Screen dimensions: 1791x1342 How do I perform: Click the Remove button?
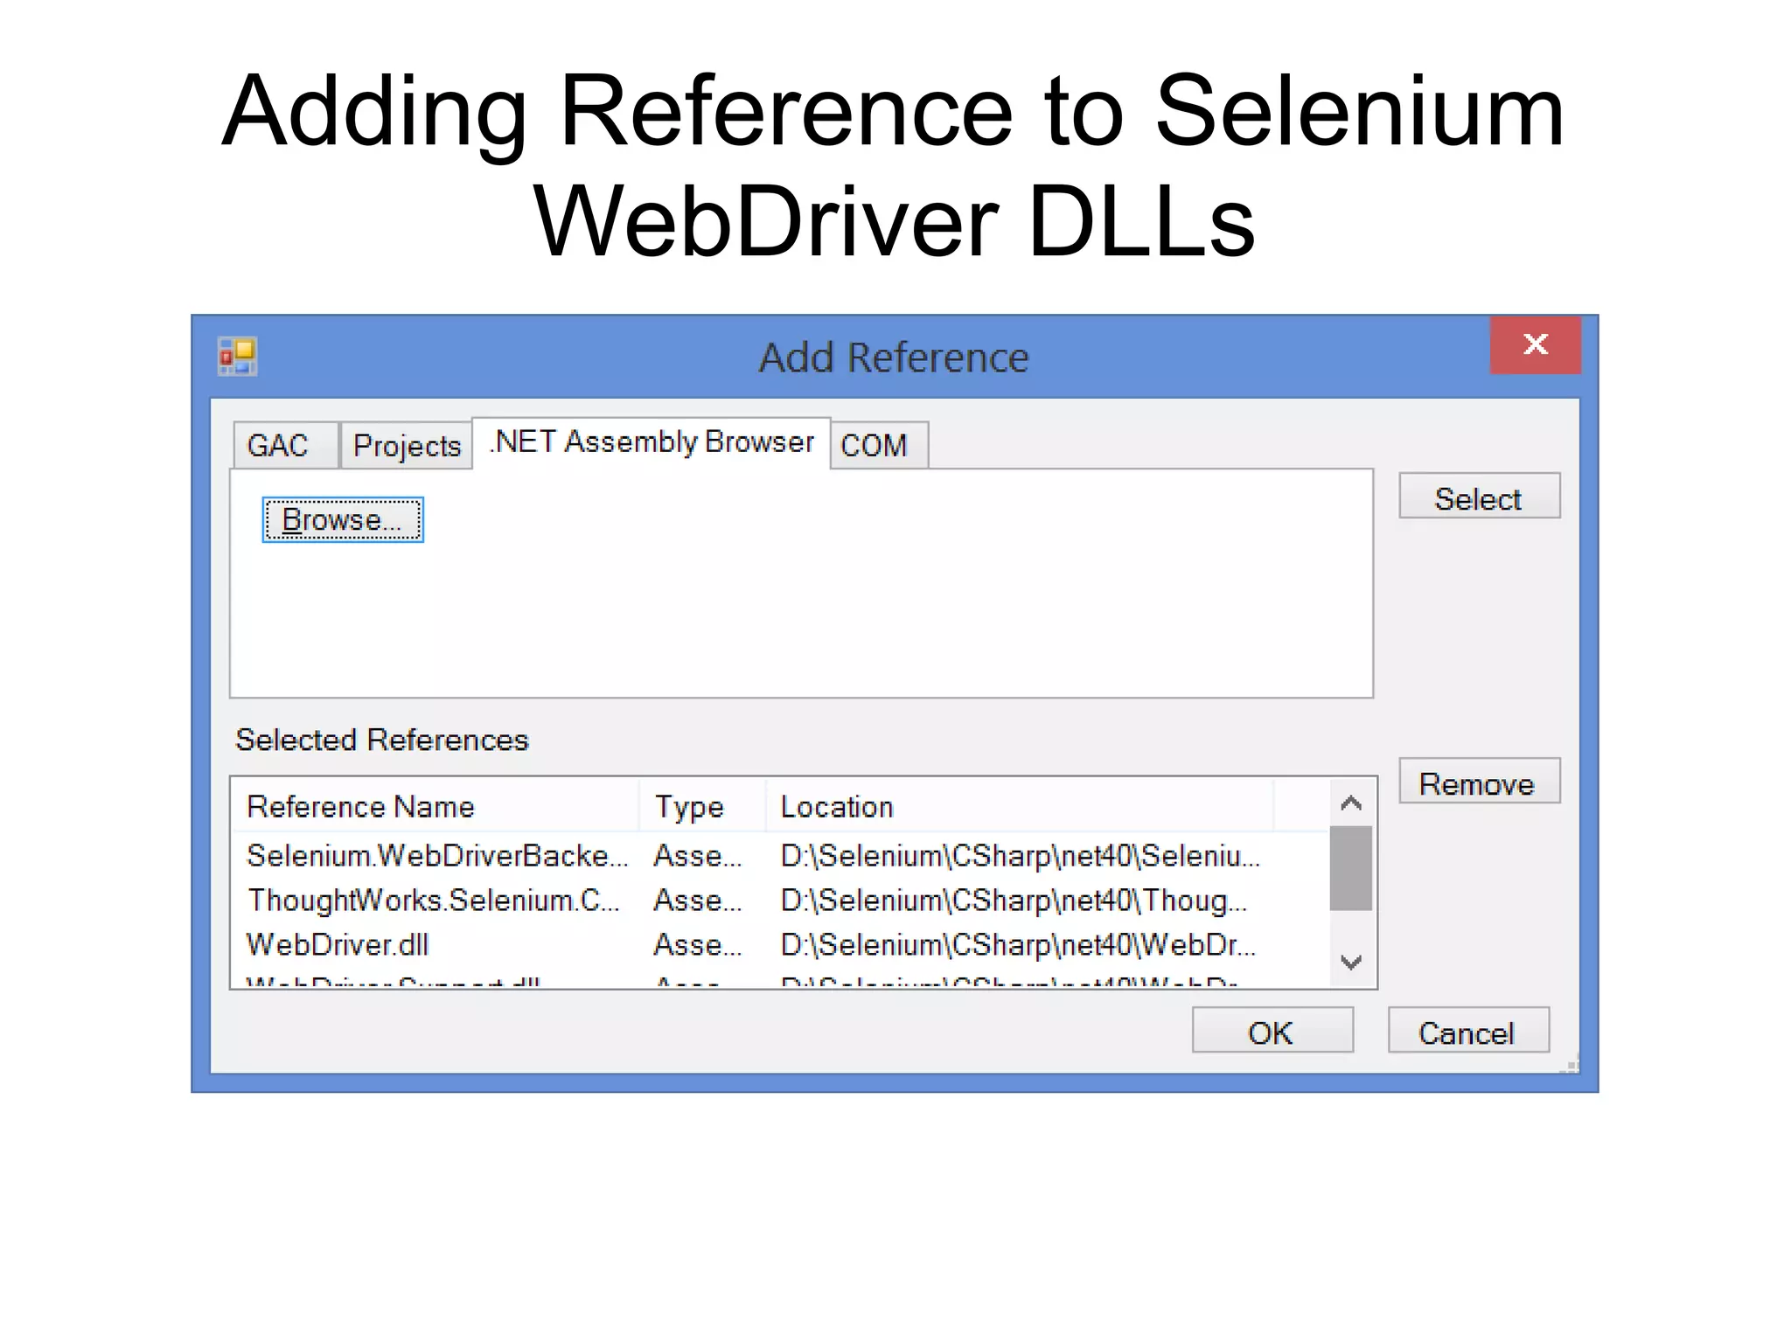[1479, 782]
